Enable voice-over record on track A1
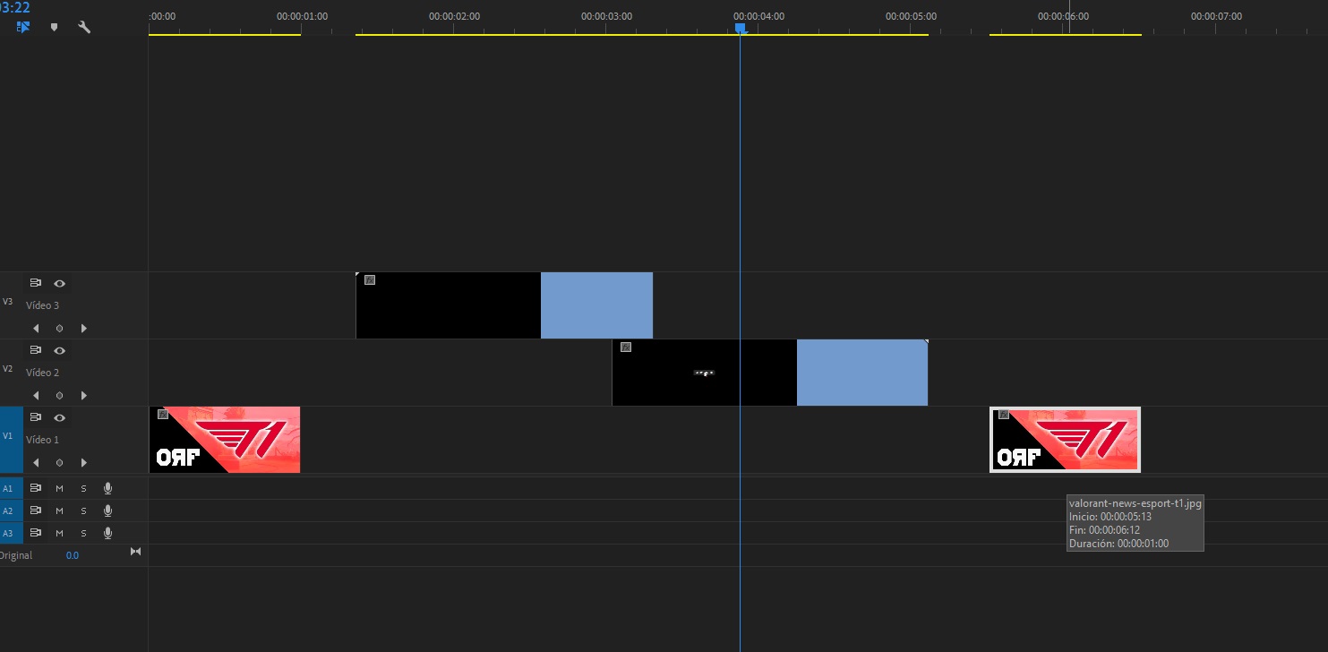 pyautogui.click(x=107, y=487)
